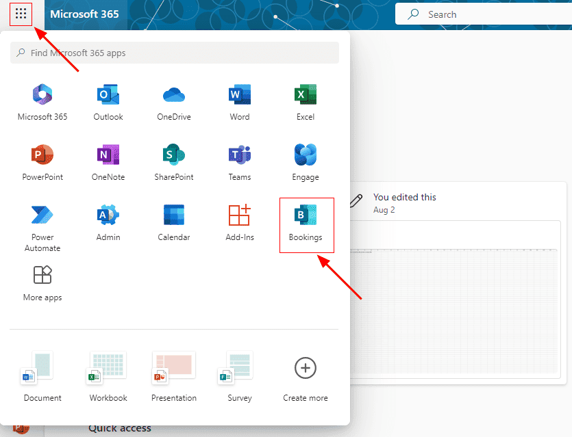Launch the SharePoint app

(174, 163)
